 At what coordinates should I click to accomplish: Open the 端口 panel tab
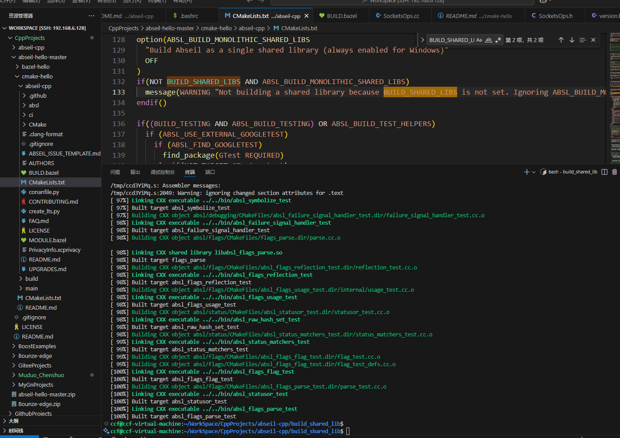210,172
